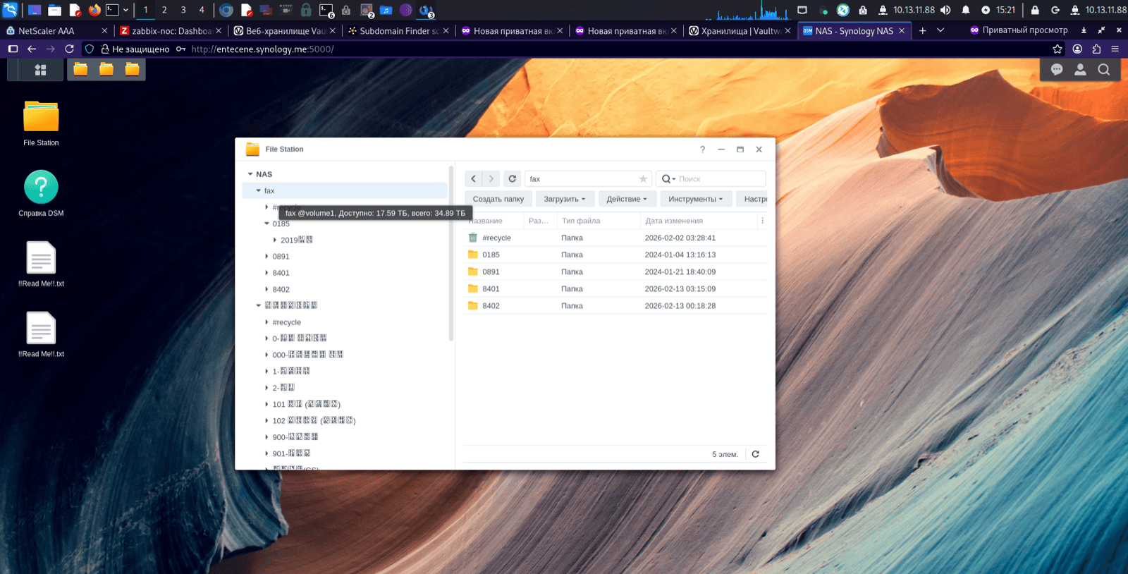Open browser sidebar toggle icon
Viewport: 1128px width, 574px height.
point(13,49)
